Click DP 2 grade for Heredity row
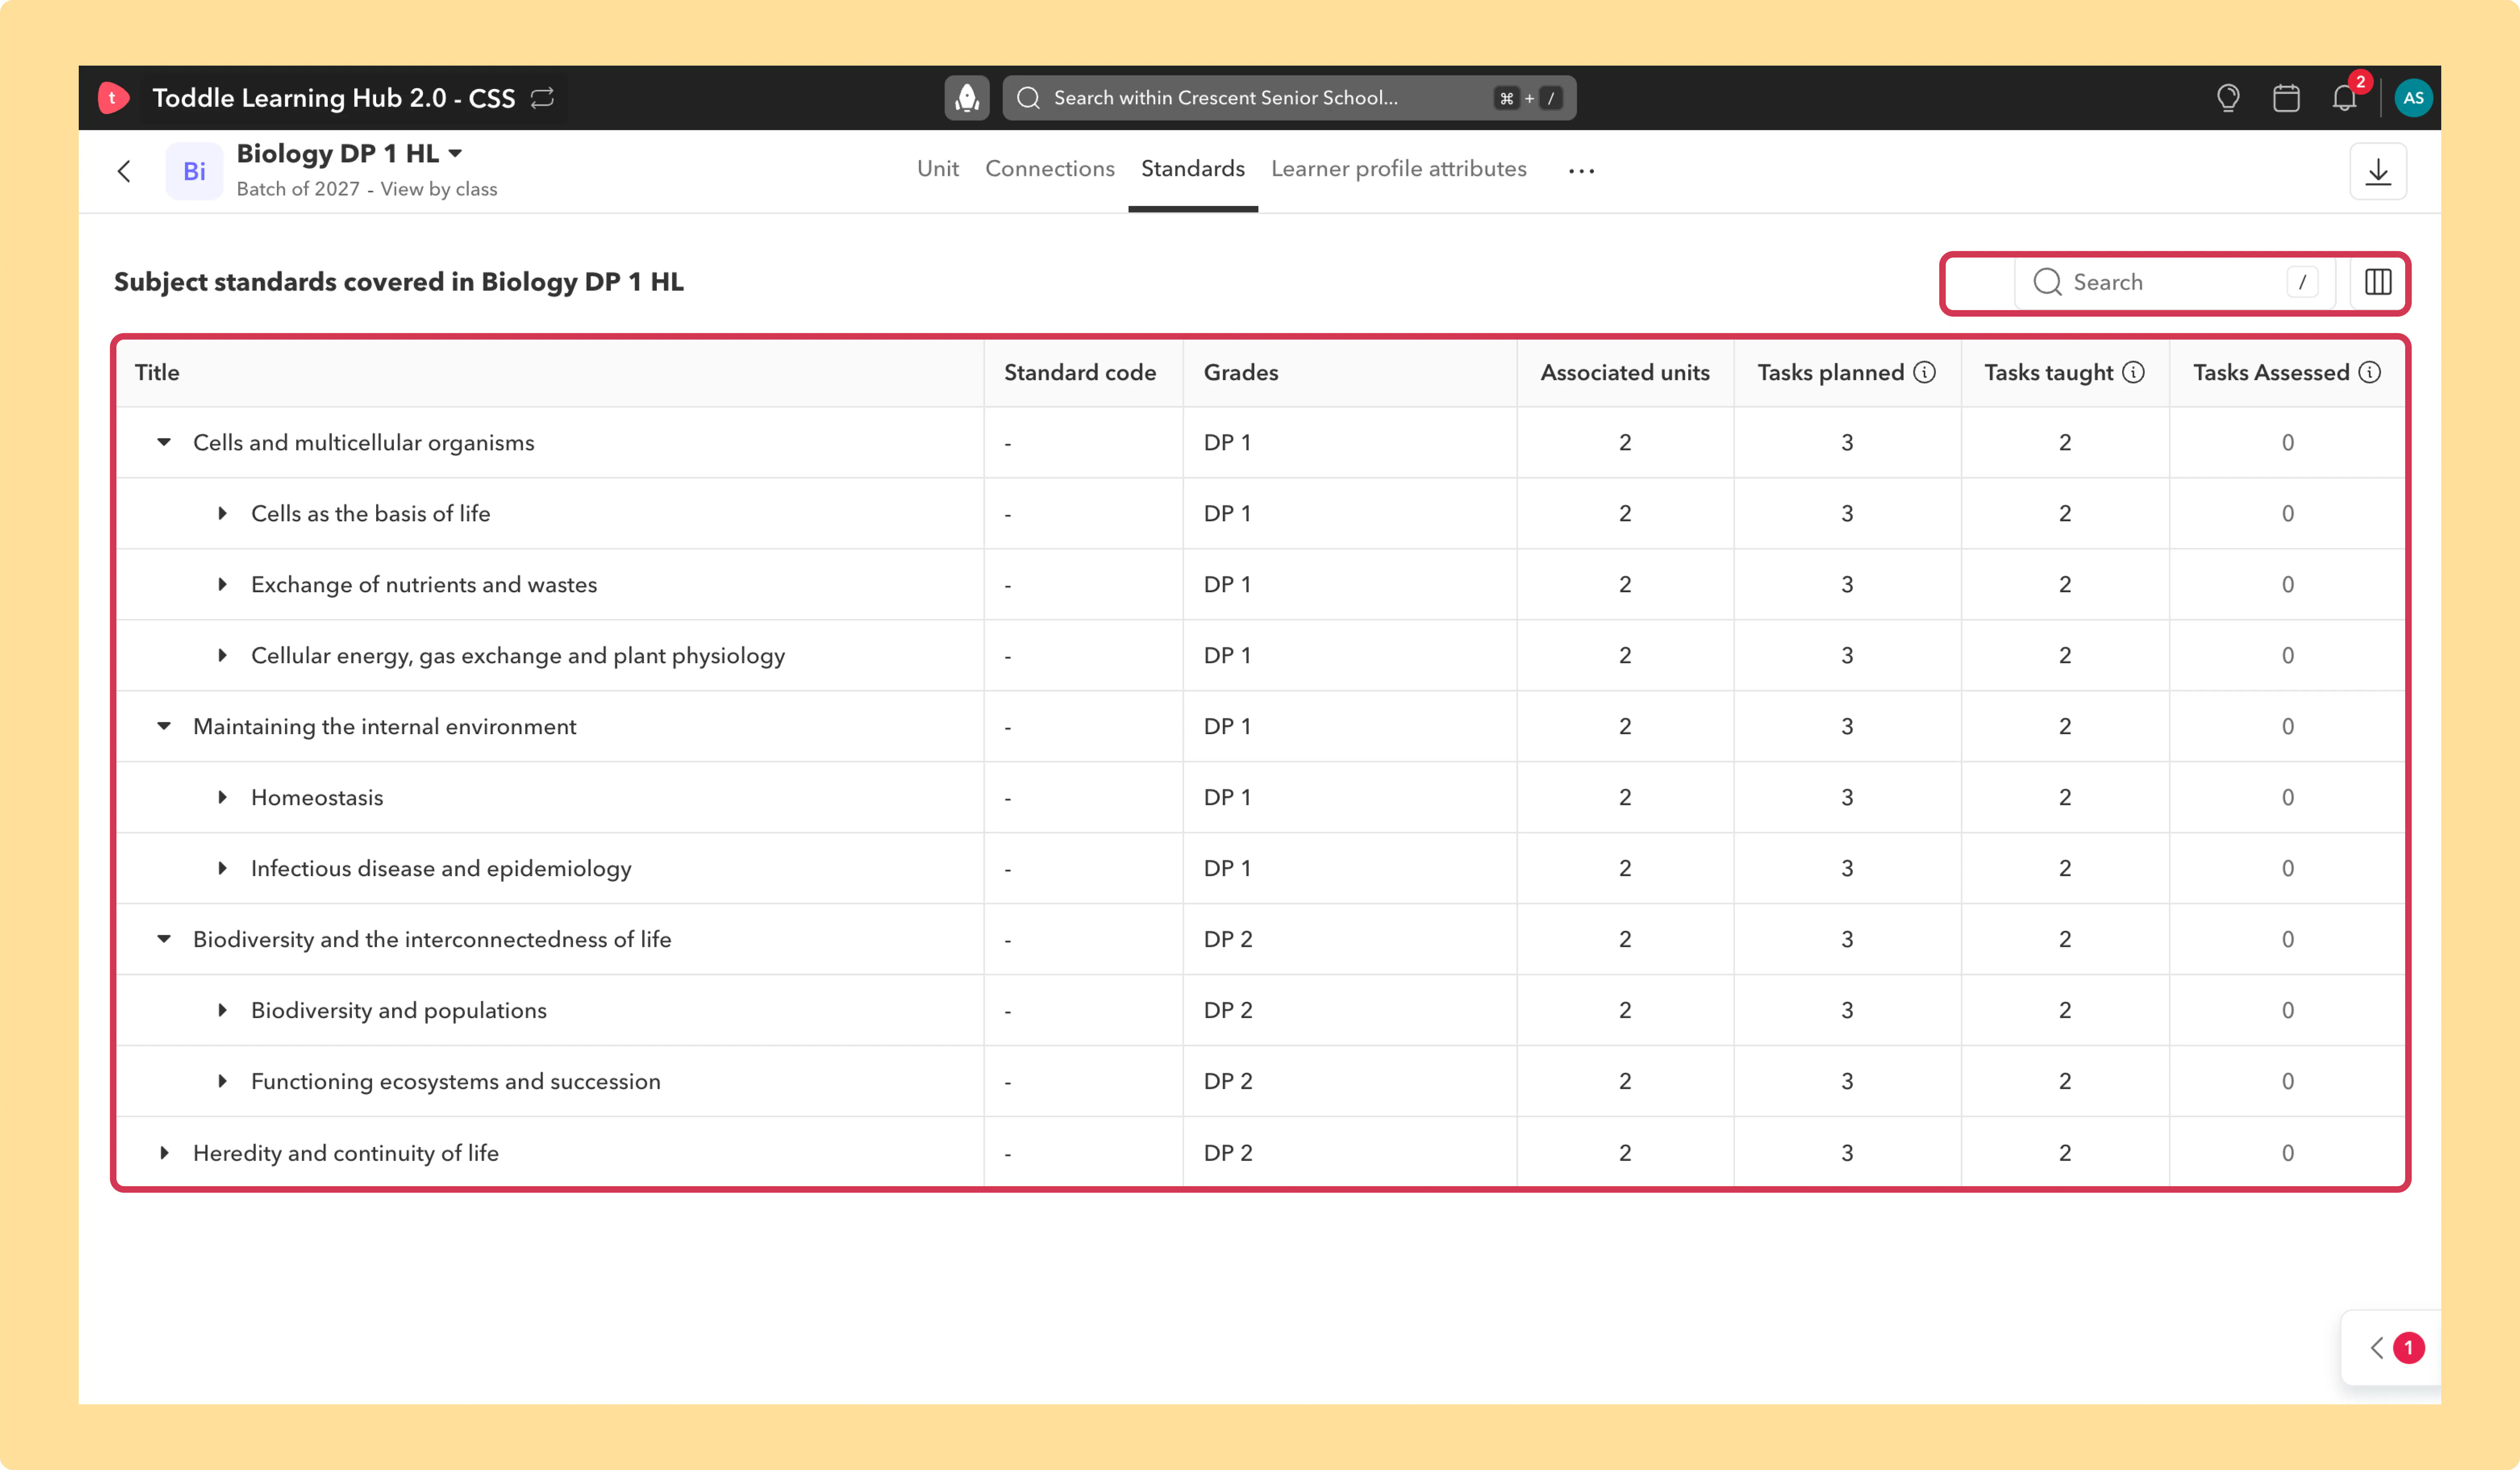This screenshot has width=2520, height=1470. click(1228, 1153)
